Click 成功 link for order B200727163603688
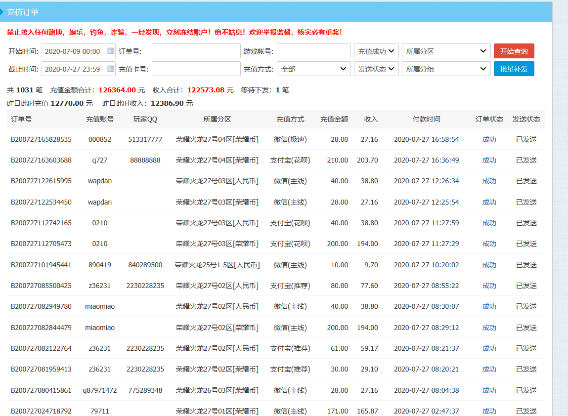Screen dimensions: 568x416 tap(489, 160)
